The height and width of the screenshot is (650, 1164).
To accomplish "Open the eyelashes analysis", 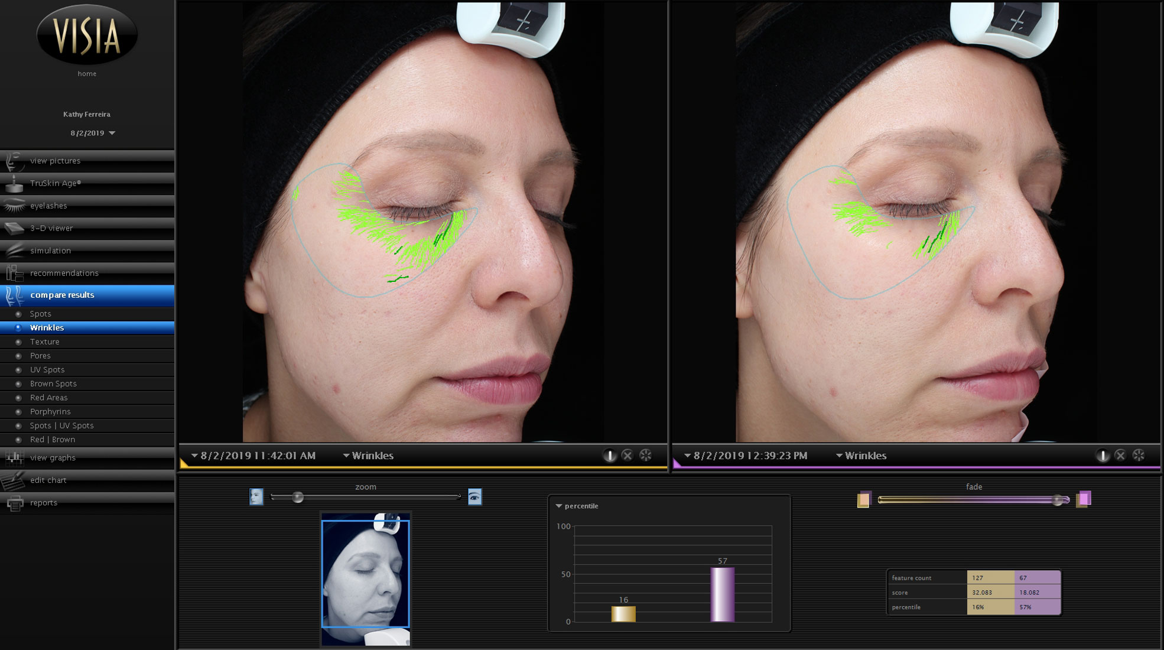I will [48, 206].
